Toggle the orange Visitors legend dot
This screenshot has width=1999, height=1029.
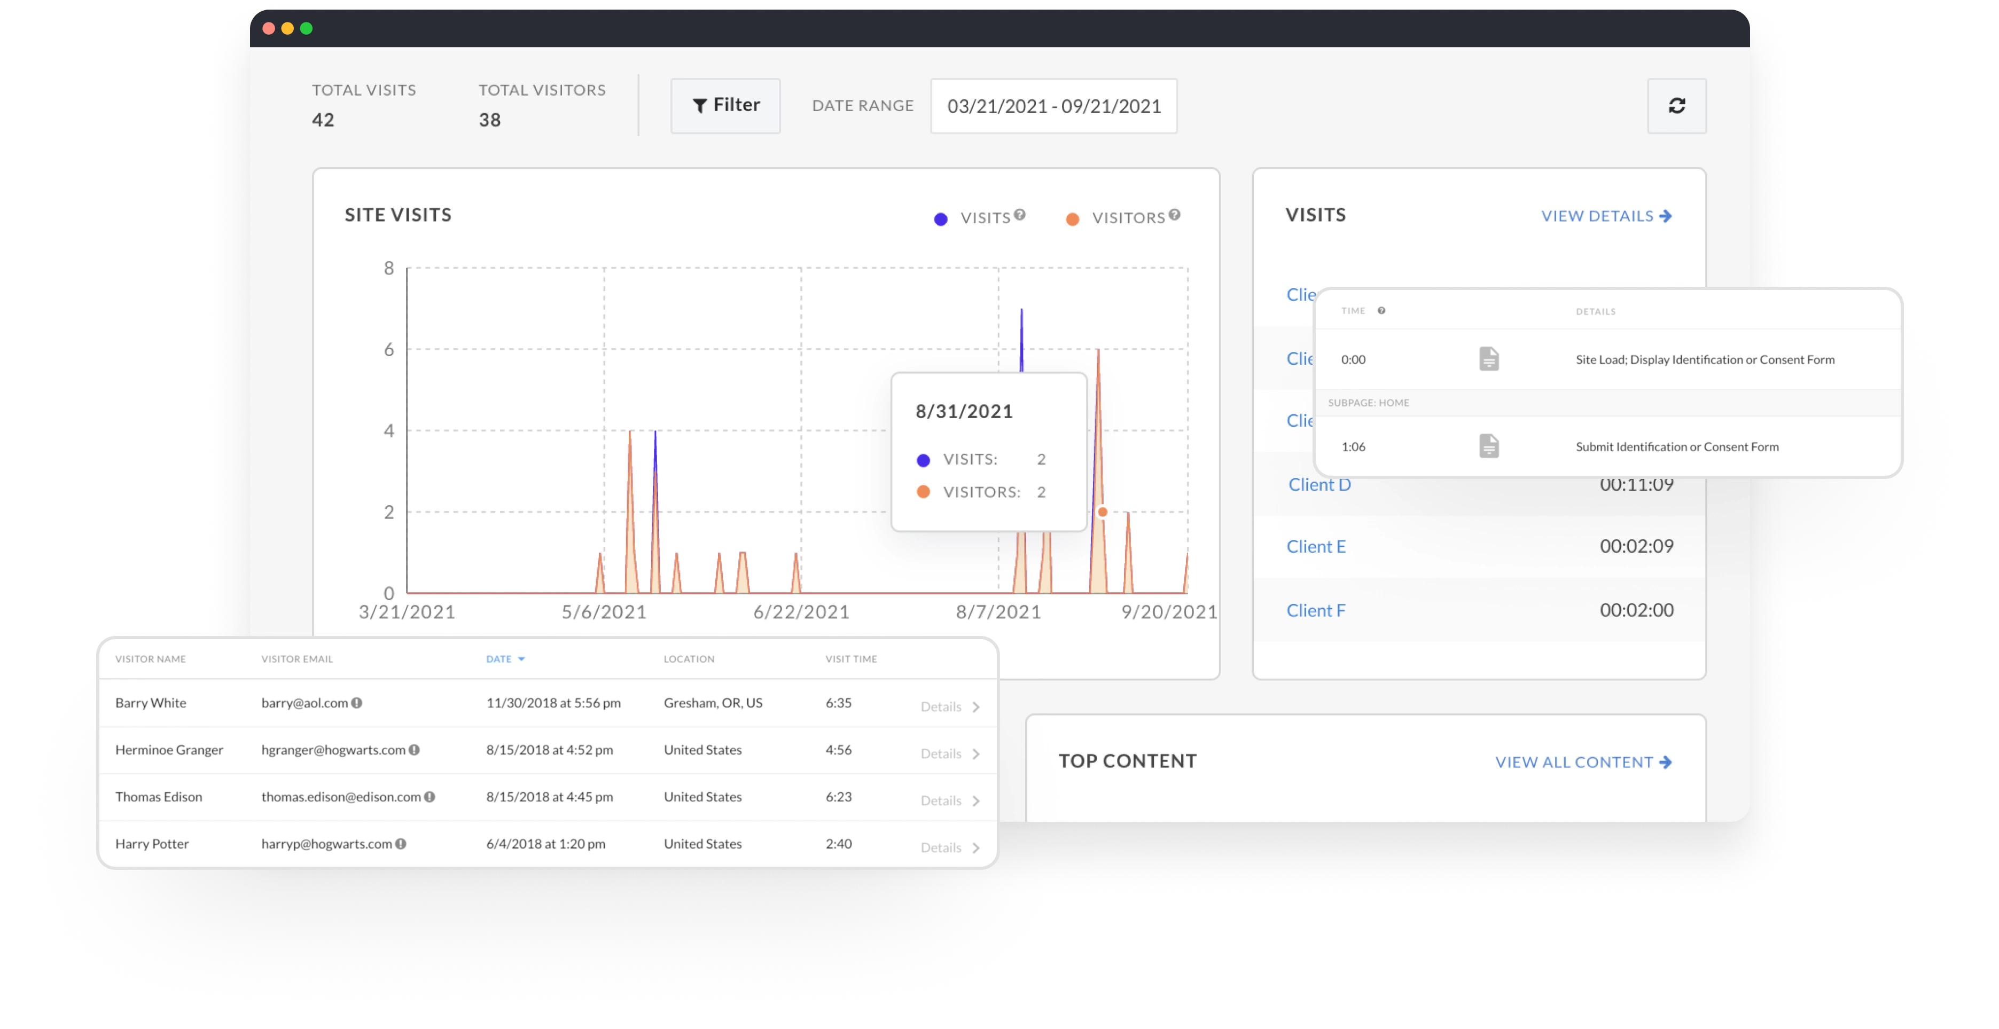(x=1073, y=219)
